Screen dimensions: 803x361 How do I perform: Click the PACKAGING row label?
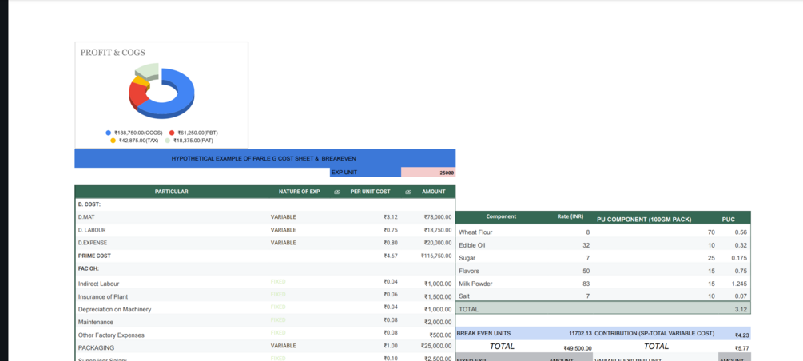pyautogui.click(x=96, y=347)
